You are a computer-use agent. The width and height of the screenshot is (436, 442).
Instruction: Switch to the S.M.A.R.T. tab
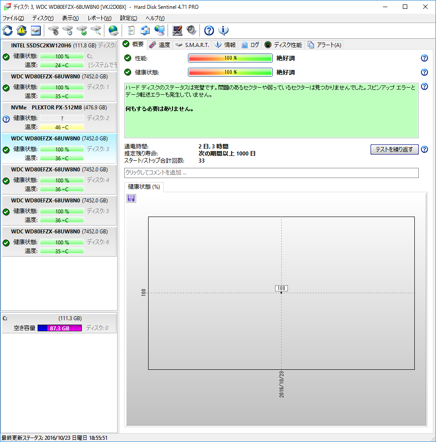click(x=192, y=45)
